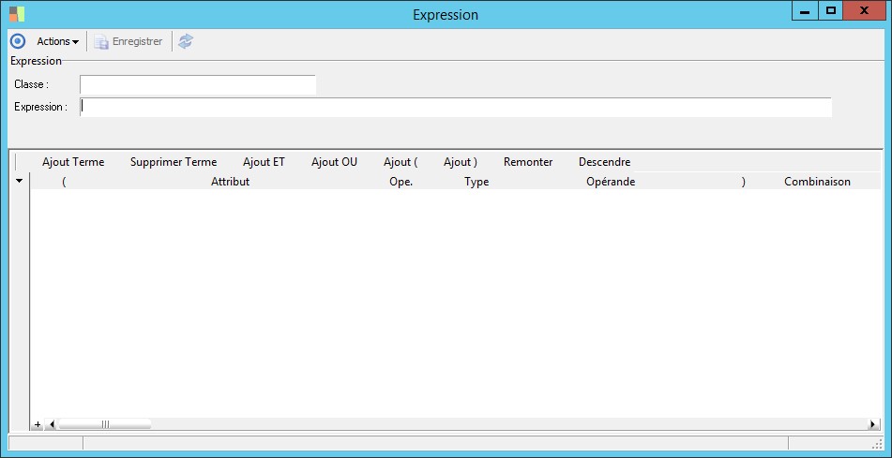892x458 pixels.
Task: Click the plus icon at grid bottom
Action: [x=37, y=424]
